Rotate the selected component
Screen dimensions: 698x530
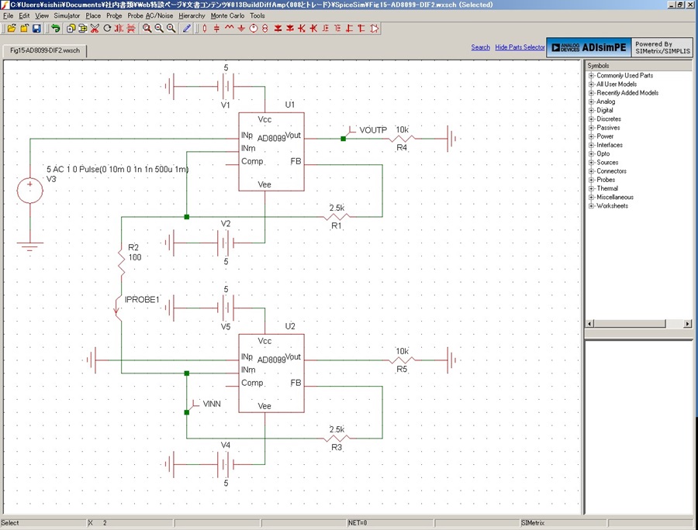pyautogui.click(x=107, y=29)
